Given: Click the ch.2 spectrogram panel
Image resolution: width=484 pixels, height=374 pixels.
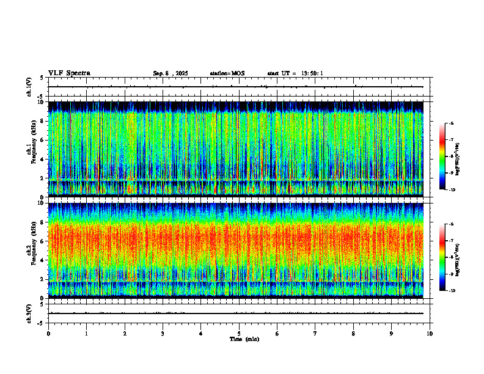Looking at the screenshot, I should pos(236,251).
